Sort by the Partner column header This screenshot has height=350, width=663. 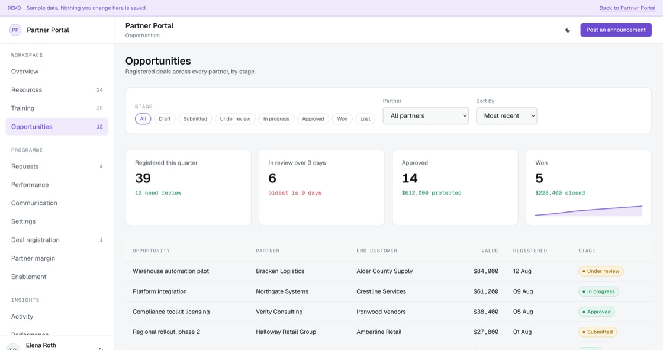(268, 251)
